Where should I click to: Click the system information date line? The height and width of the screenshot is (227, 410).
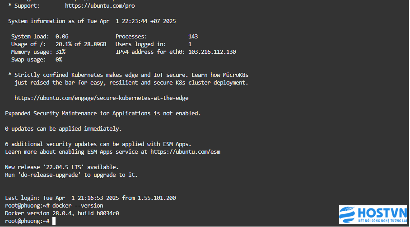[92, 21]
